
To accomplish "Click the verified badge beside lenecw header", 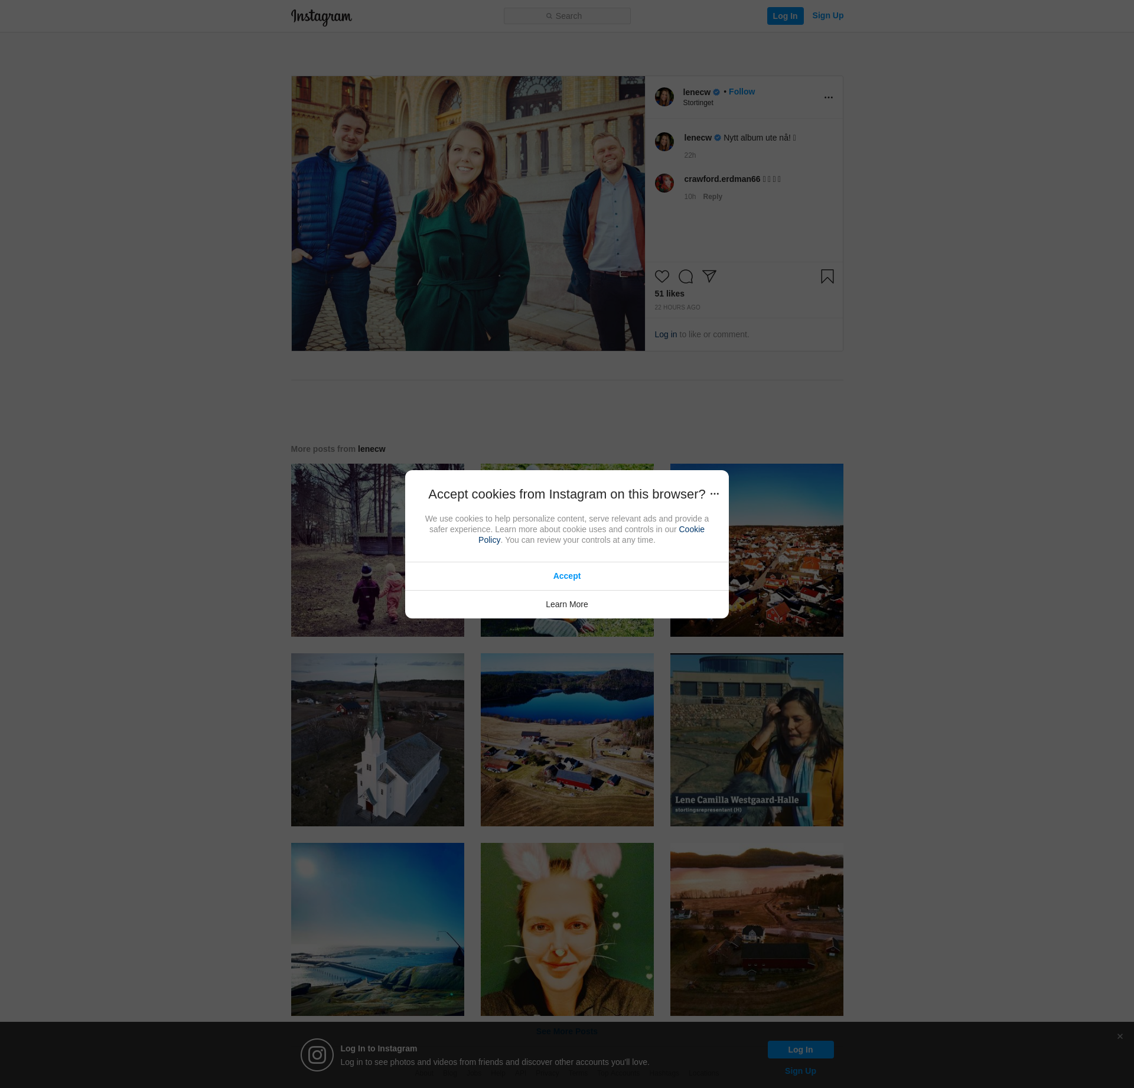I will pyautogui.click(x=716, y=92).
